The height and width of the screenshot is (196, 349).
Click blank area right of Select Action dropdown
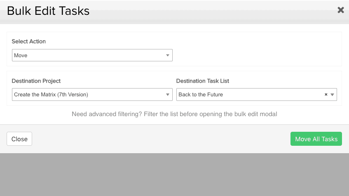coord(256,56)
